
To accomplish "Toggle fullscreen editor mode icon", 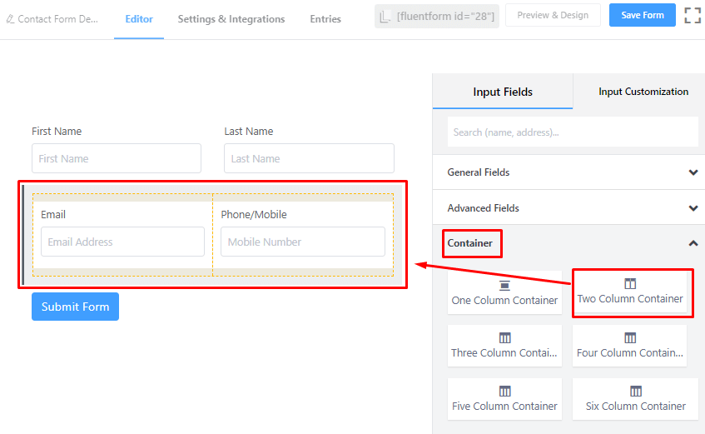I will pos(693,15).
